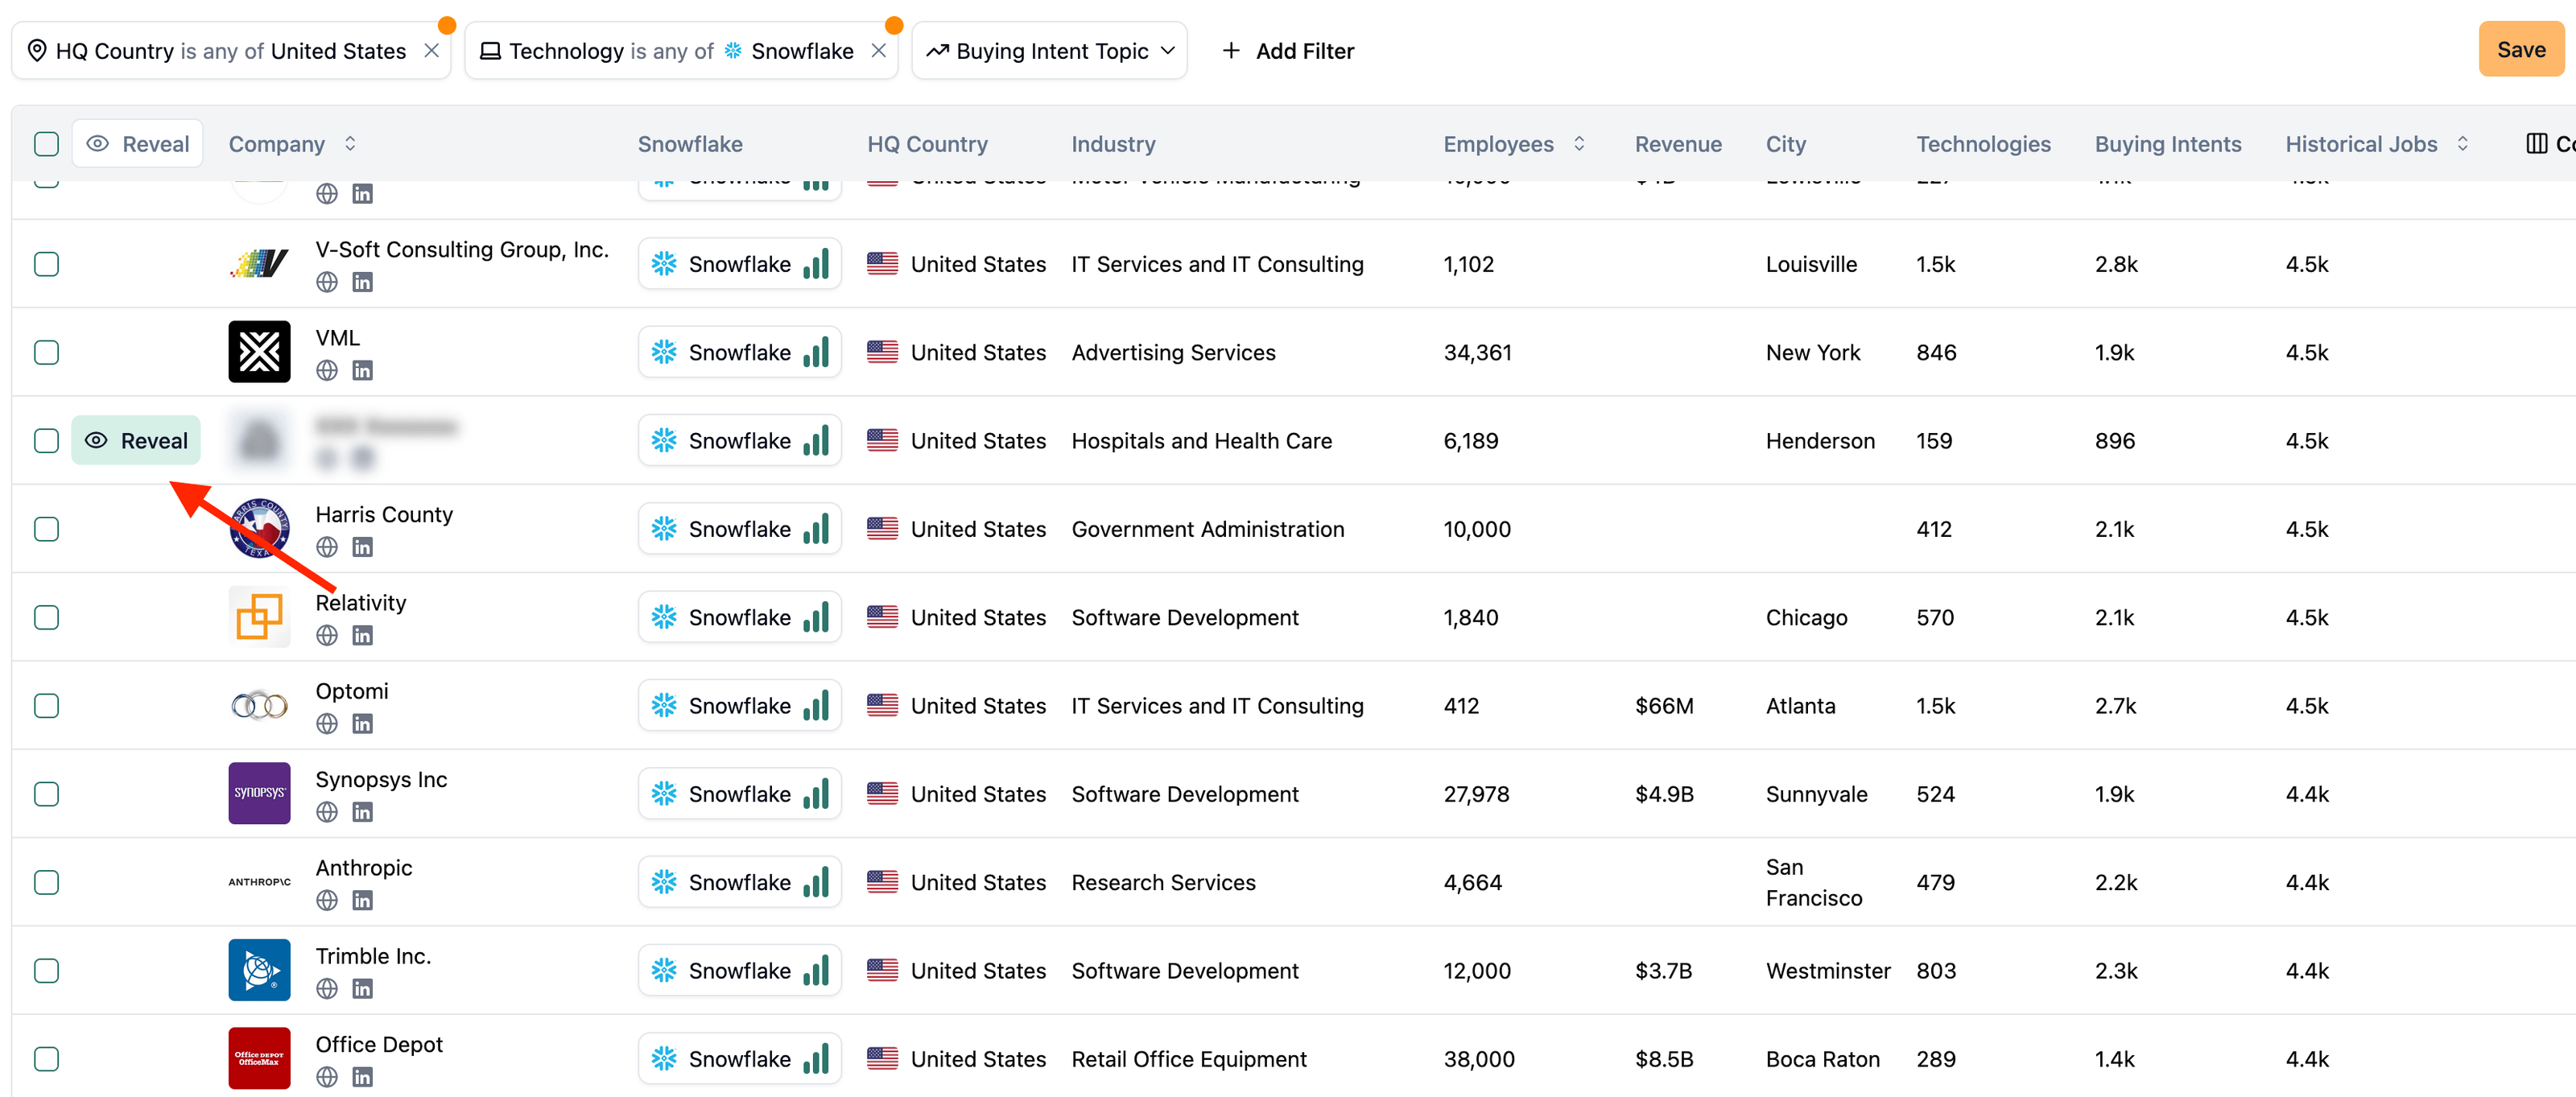Open VML's website globe icon
This screenshot has height=1097, width=2576.
click(x=326, y=370)
